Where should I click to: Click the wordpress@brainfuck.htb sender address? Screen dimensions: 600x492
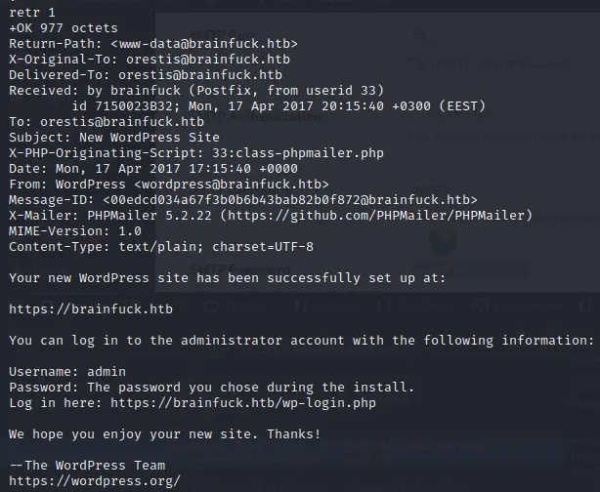tap(232, 184)
